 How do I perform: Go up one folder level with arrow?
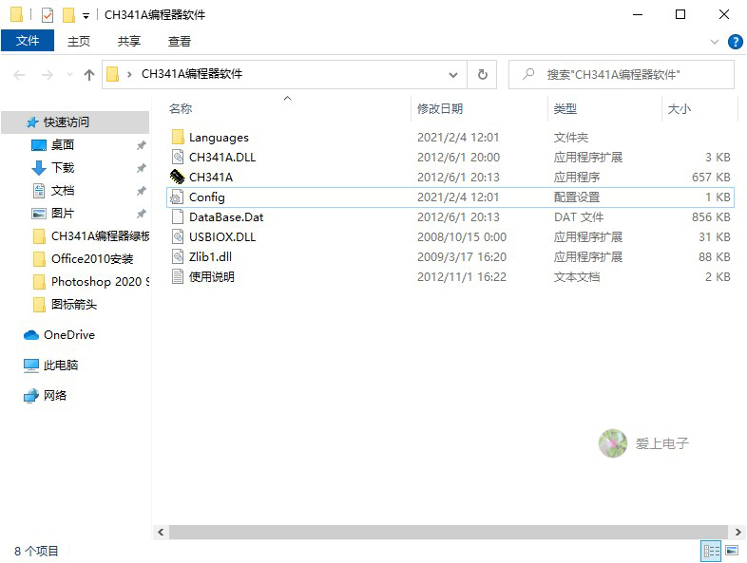[89, 75]
